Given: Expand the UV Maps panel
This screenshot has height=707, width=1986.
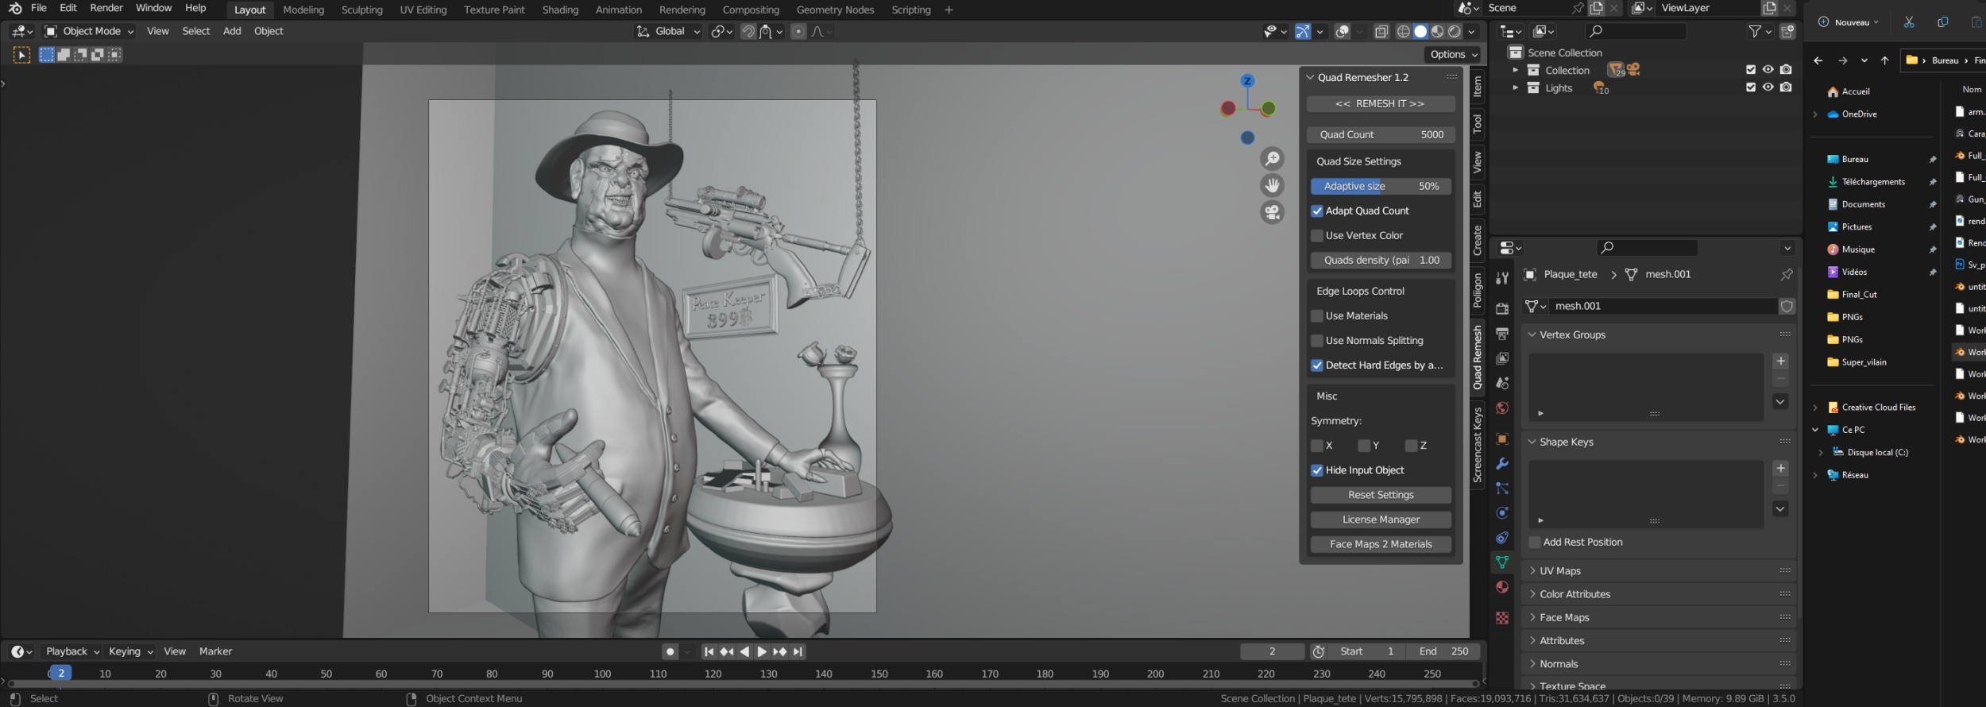Looking at the screenshot, I should 1560,571.
